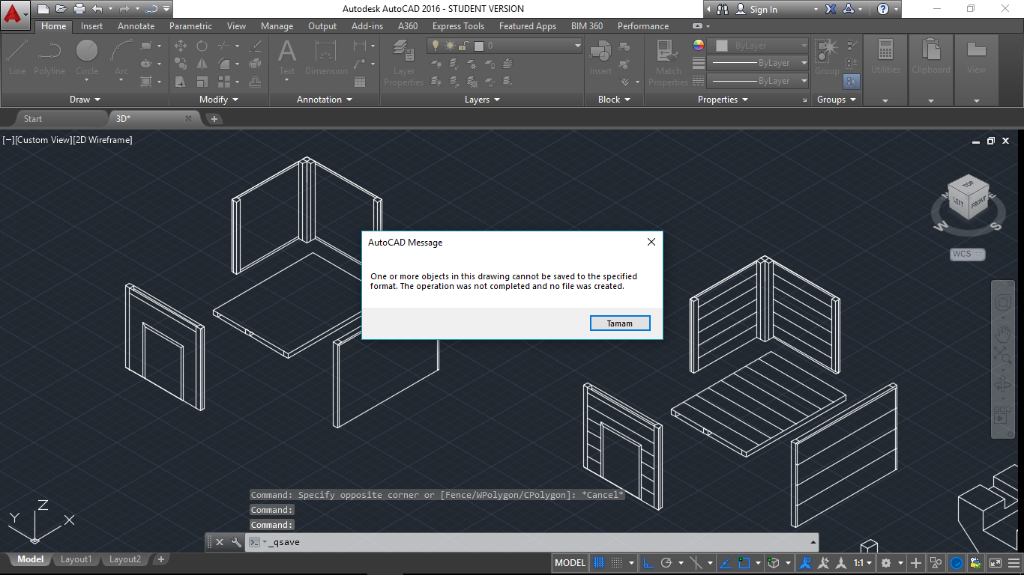The width and height of the screenshot is (1024, 575).
Task: Click the Open folder icon in Quick Access
Action: [x=61, y=9]
